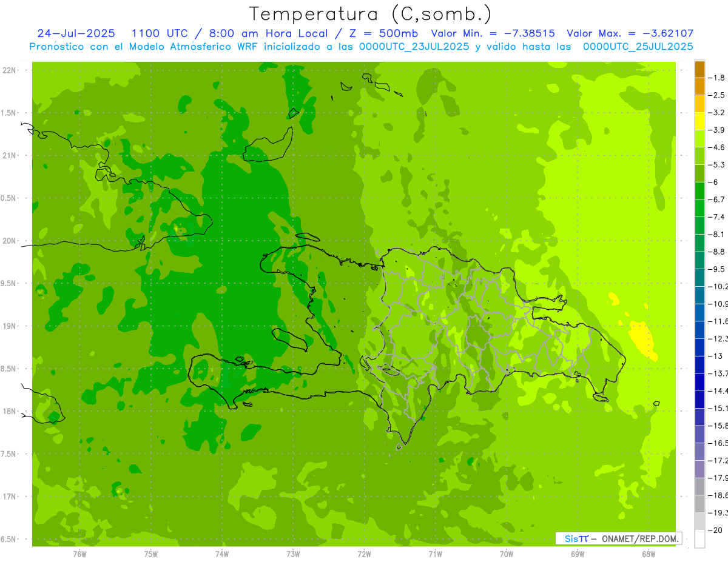Click the '1100 UTC' time label
The image size is (728, 562).
[161, 33]
